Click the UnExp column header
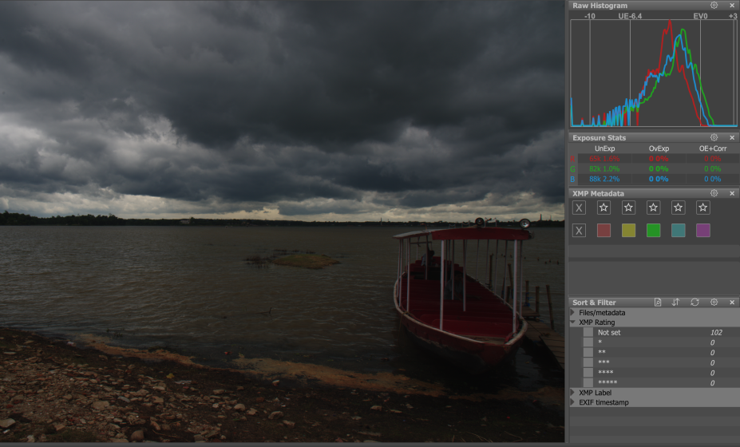The width and height of the screenshot is (740, 447). (604, 148)
